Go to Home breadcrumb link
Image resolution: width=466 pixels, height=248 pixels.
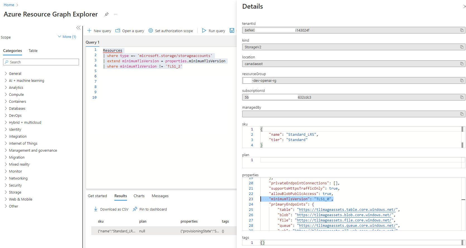9,5
